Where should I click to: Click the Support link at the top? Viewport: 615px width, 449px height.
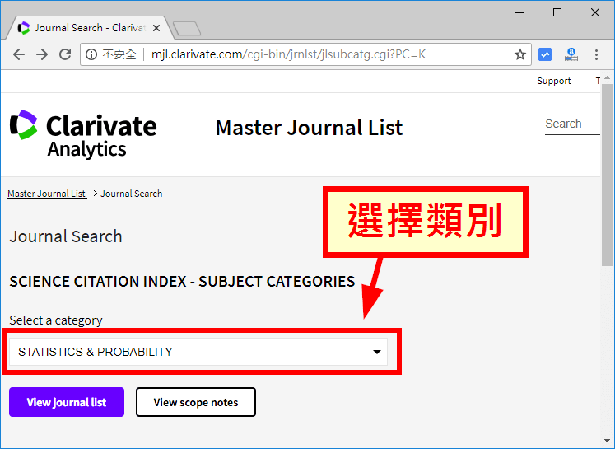553,81
